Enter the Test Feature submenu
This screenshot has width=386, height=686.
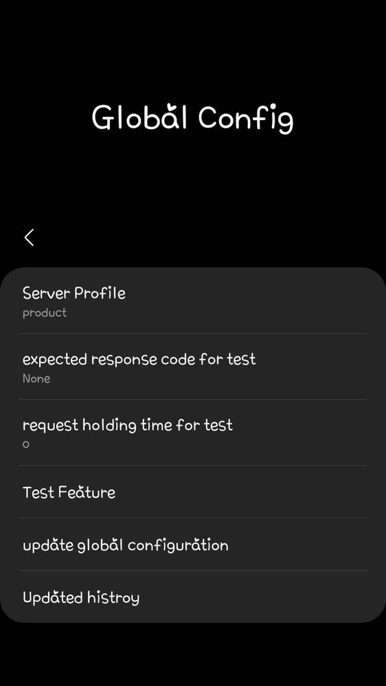193,492
